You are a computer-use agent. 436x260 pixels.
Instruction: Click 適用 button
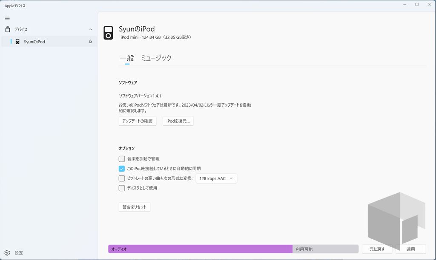point(411,249)
